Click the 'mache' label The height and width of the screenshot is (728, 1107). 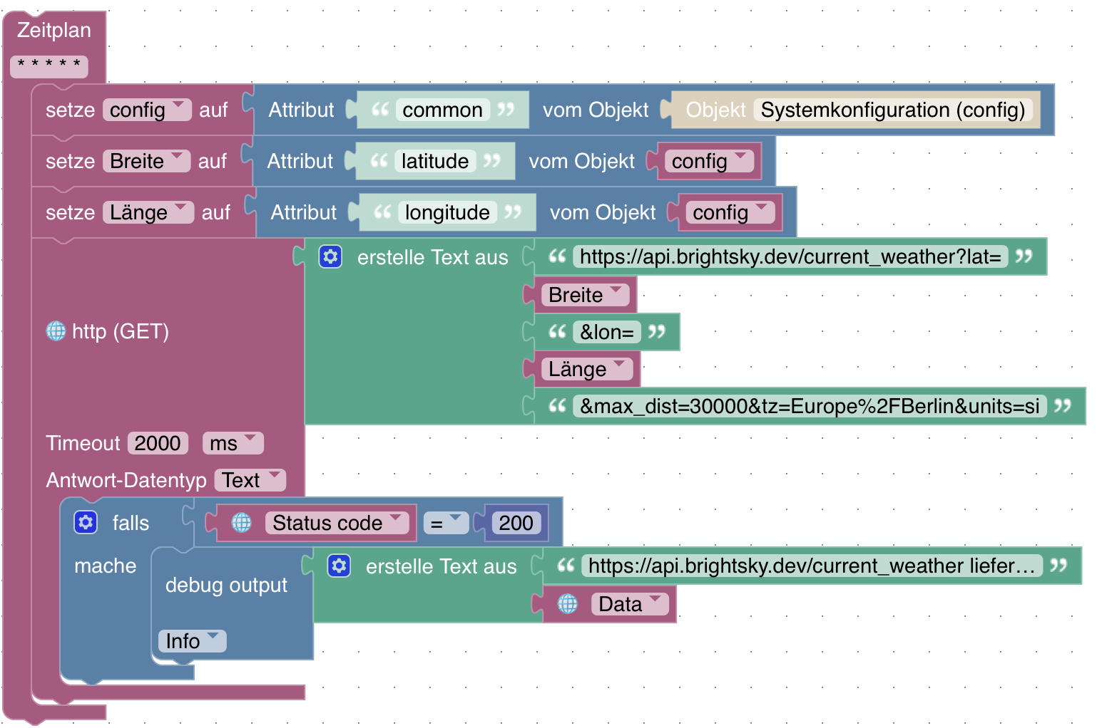tap(105, 566)
